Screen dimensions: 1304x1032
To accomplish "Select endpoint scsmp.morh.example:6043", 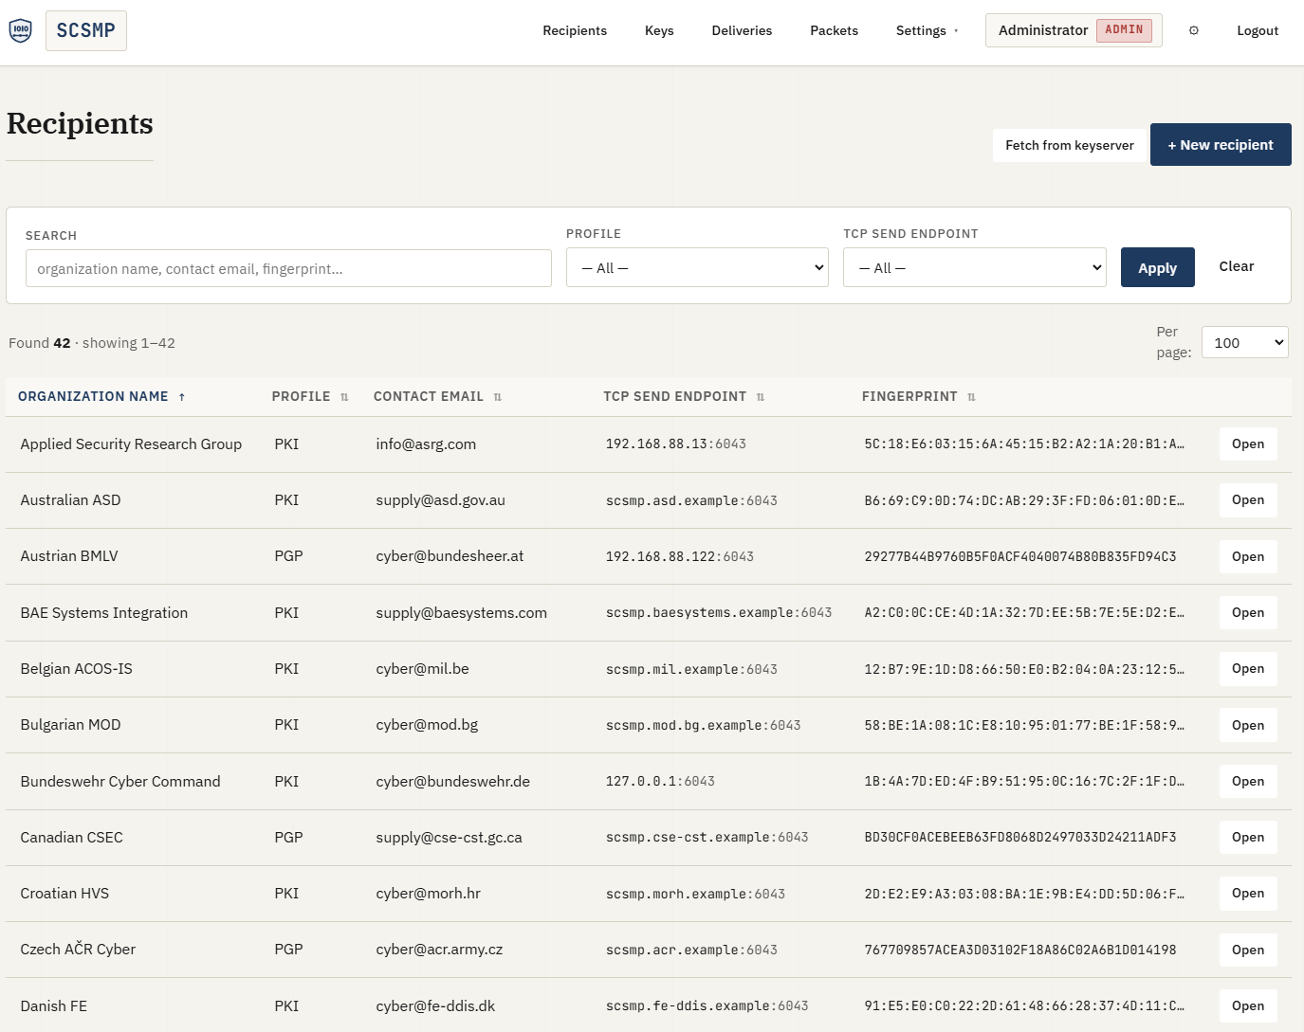I will (x=695, y=894).
